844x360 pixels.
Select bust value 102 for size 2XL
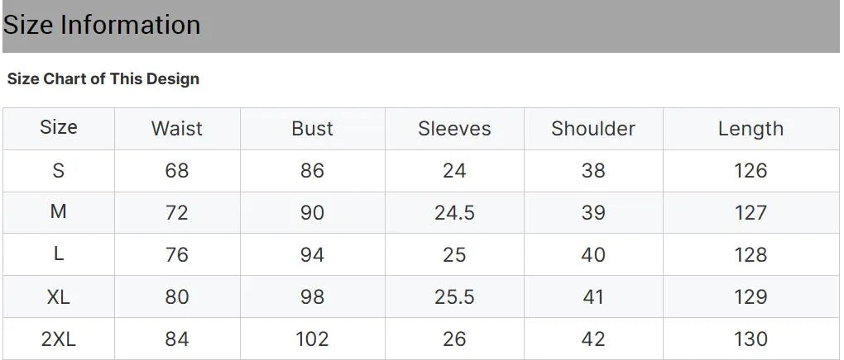pos(312,339)
